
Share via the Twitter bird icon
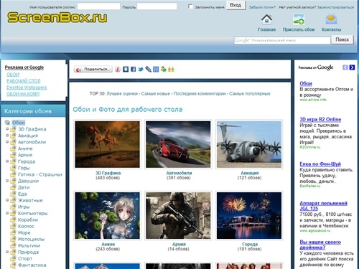pyautogui.click(x=141, y=70)
